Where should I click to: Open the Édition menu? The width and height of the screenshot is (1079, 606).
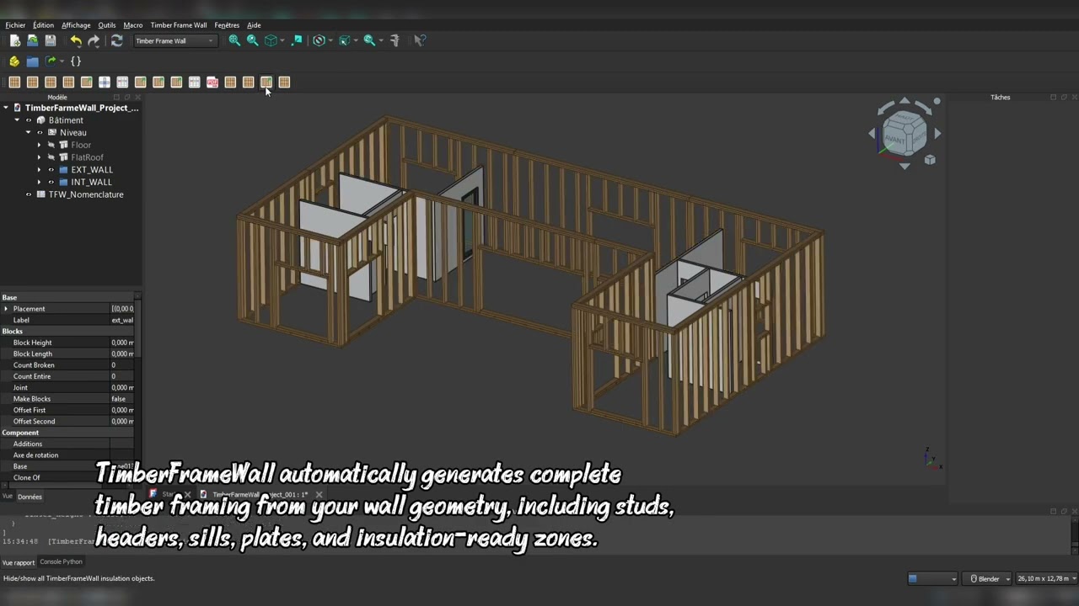[x=43, y=25]
